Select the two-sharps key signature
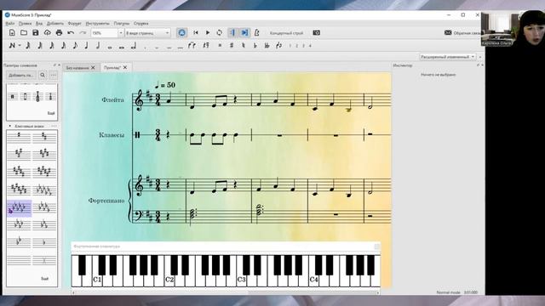The image size is (545, 306). 43,137
